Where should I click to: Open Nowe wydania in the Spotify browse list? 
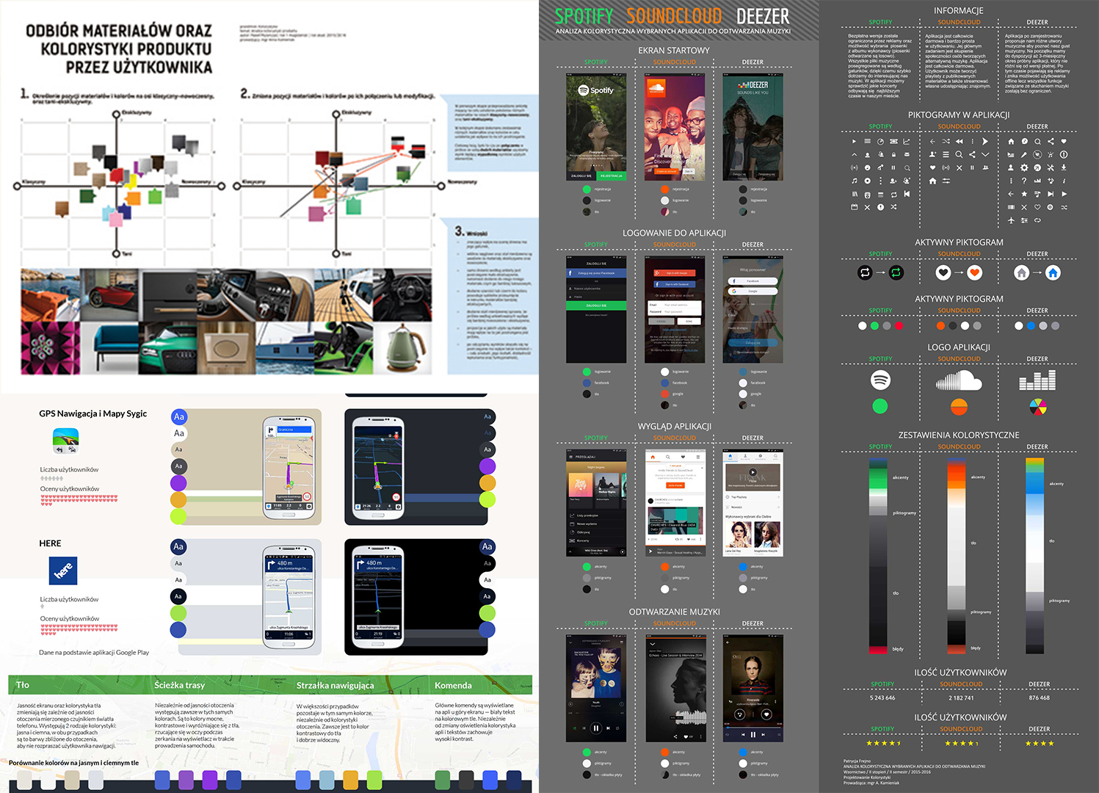(587, 524)
